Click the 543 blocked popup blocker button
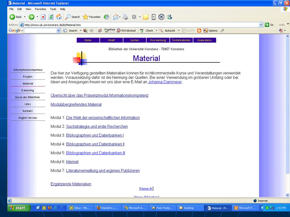Image resolution: width=290 pixels, height=217 pixels. [126, 31]
